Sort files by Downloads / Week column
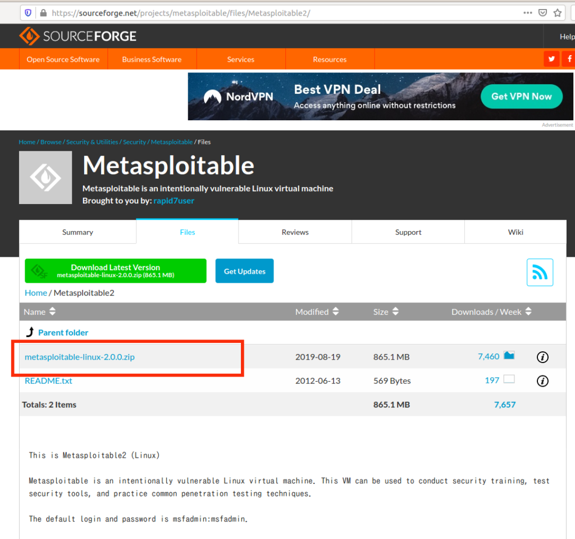 pos(491,312)
